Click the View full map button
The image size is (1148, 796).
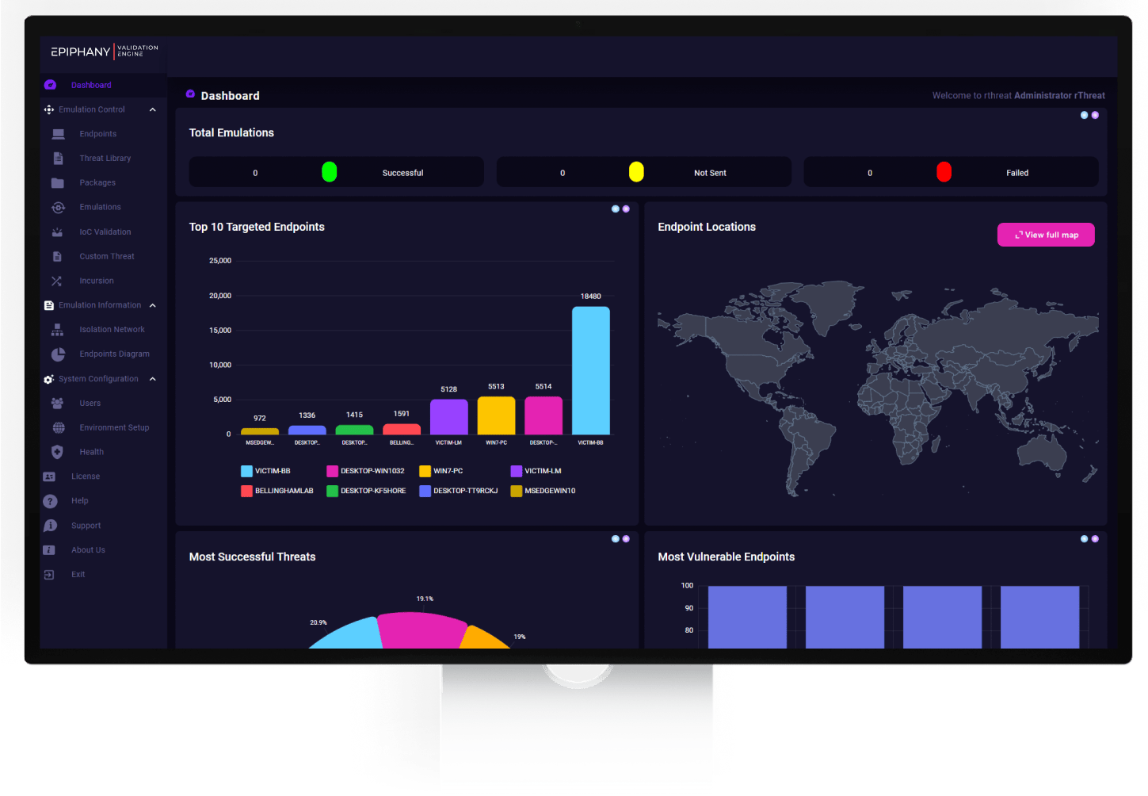click(x=1046, y=235)
